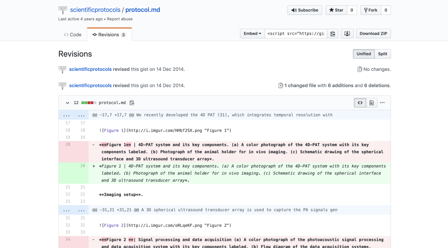
Task: Click the embed script text field
Action: (x=296, y=34)
